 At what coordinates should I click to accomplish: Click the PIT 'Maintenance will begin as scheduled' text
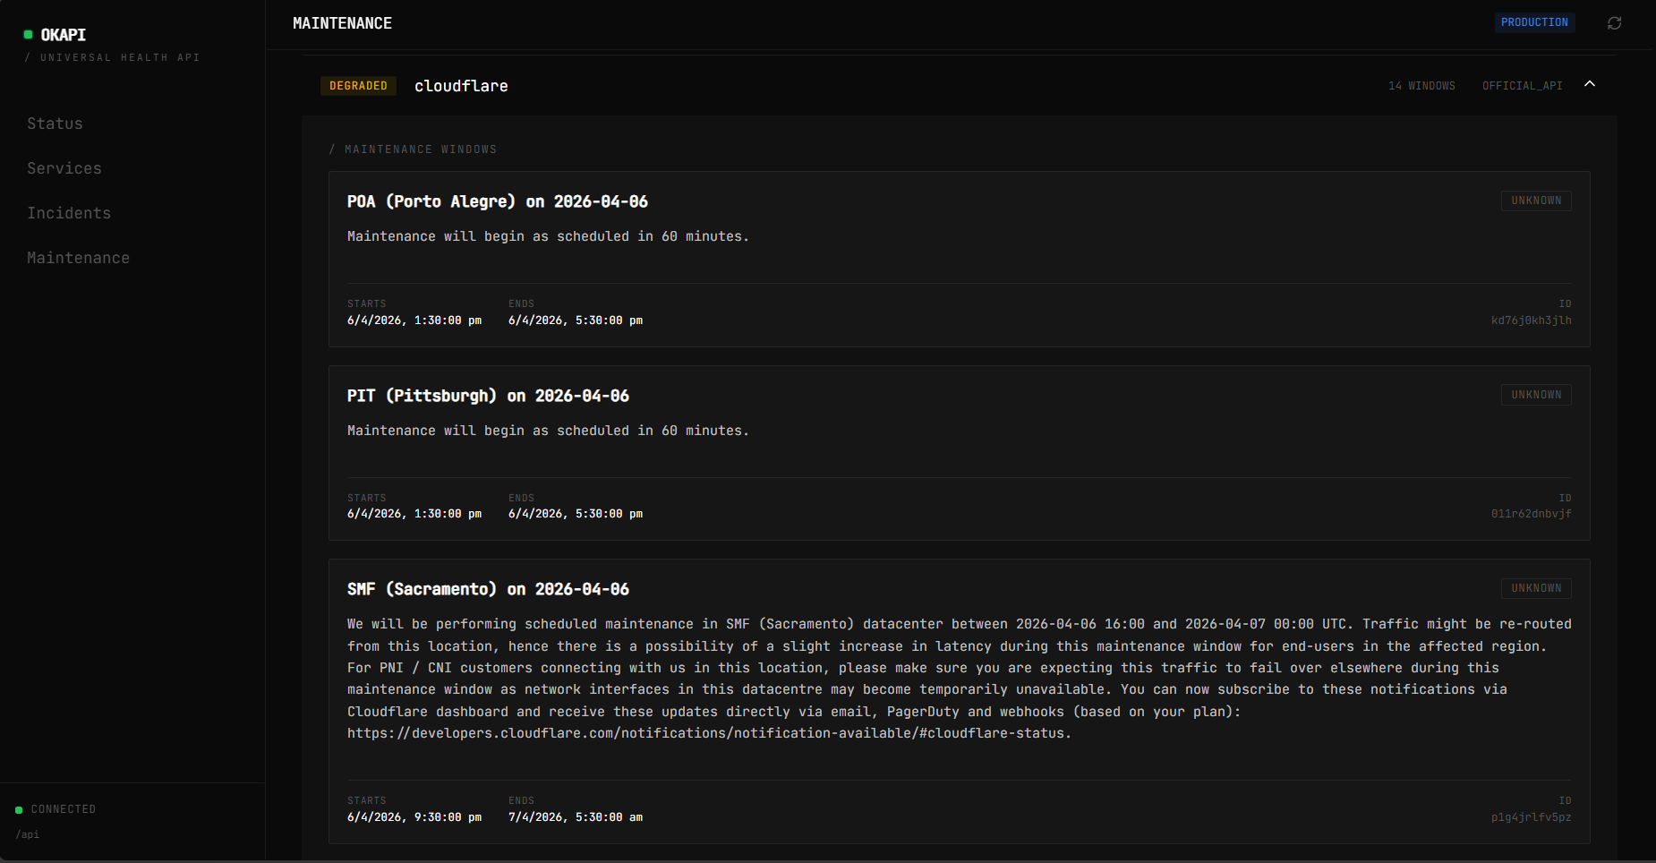tap(548, 431)
